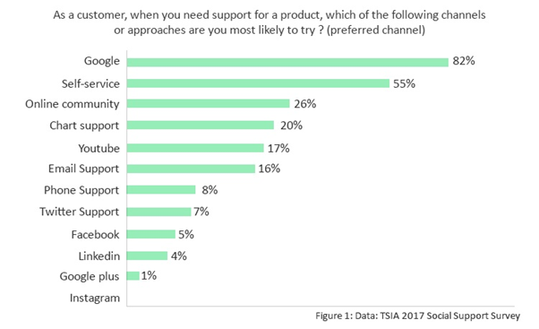Click the Google bar in the chart
Screen dimensions: 539x329
pos(287,62)
